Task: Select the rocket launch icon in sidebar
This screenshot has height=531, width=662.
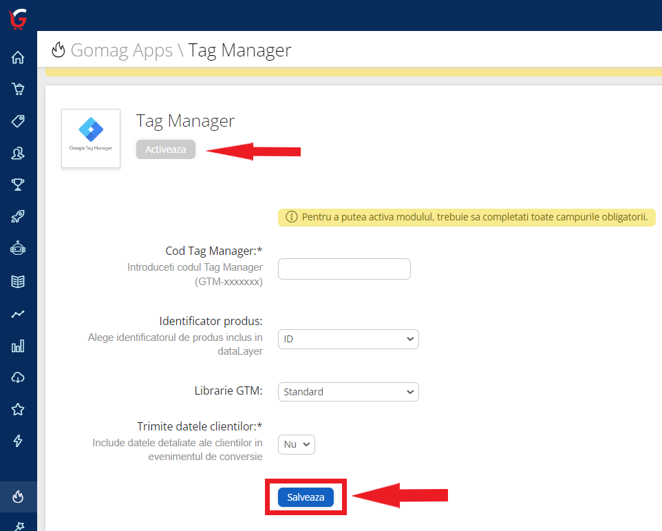Action: coord(18,216)
